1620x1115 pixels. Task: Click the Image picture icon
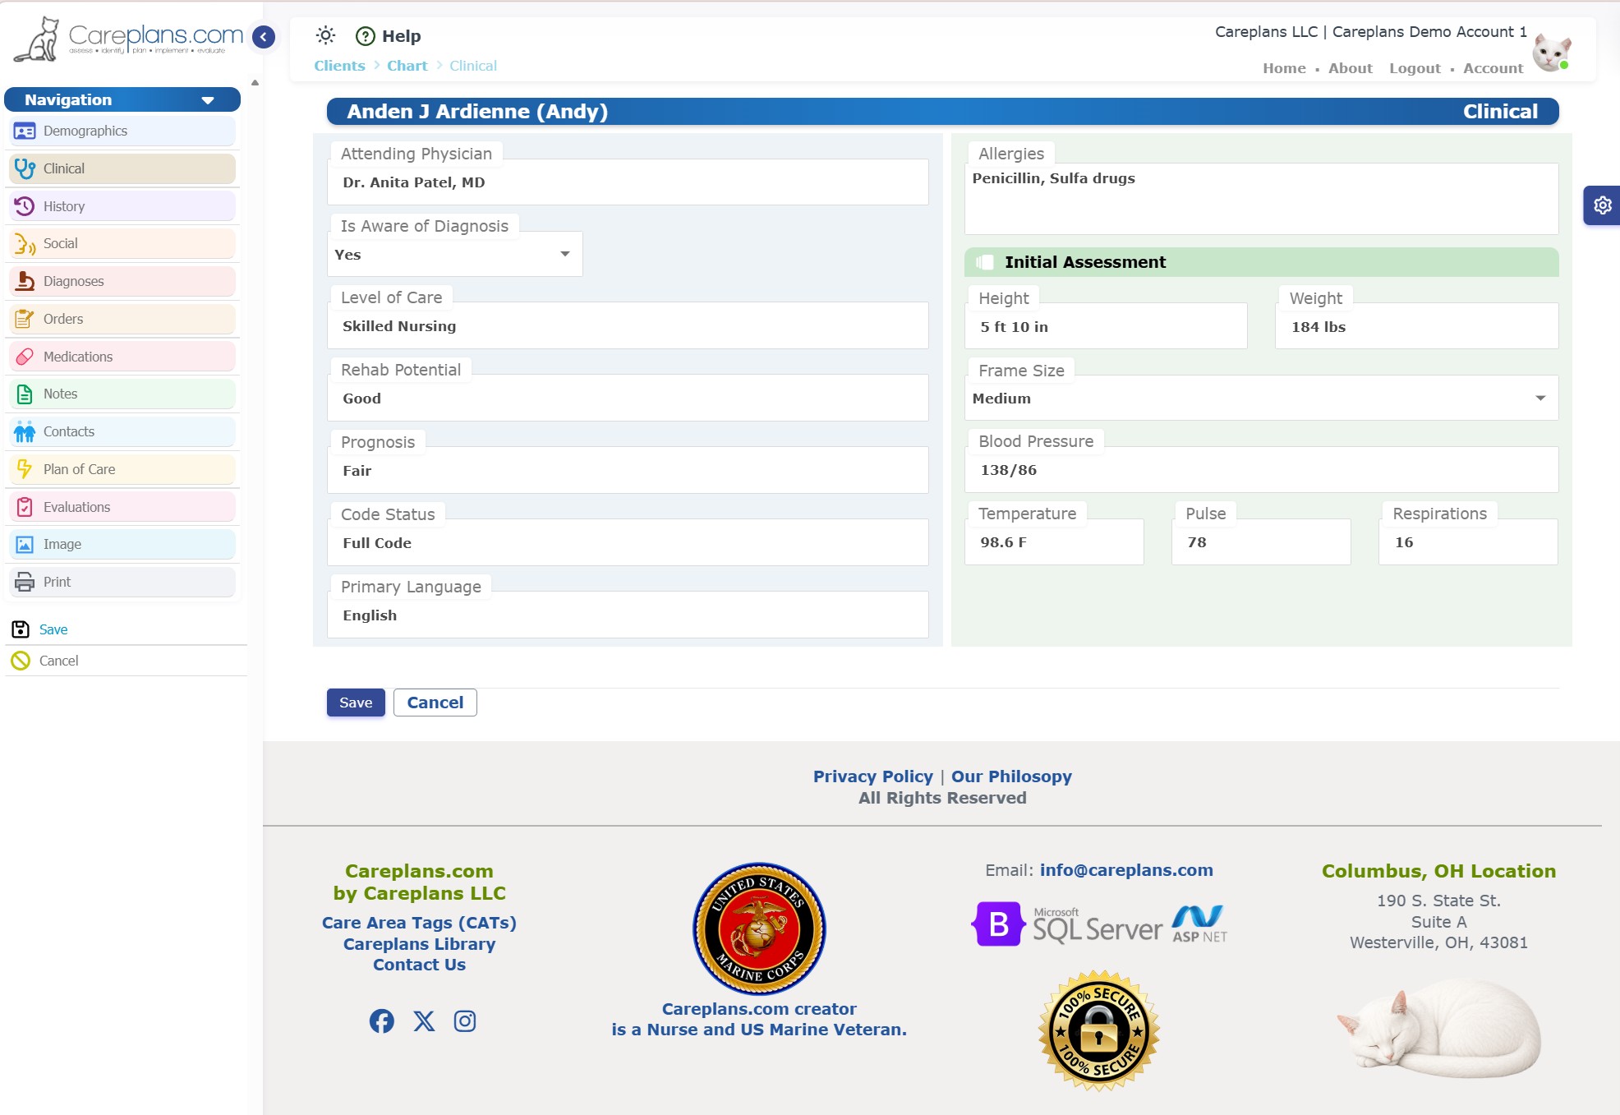tap(25, 545)
